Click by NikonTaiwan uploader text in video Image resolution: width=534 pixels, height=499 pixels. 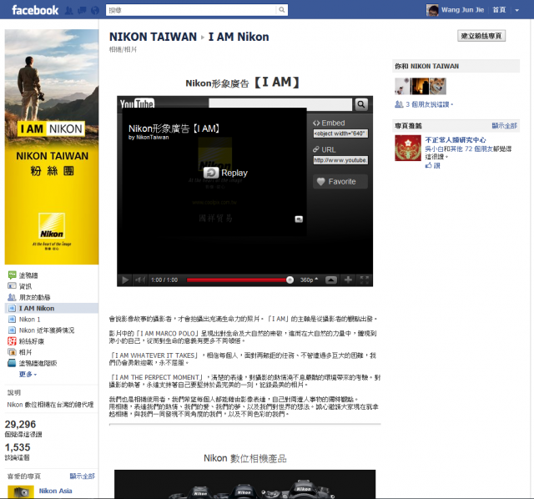[149, 138]
